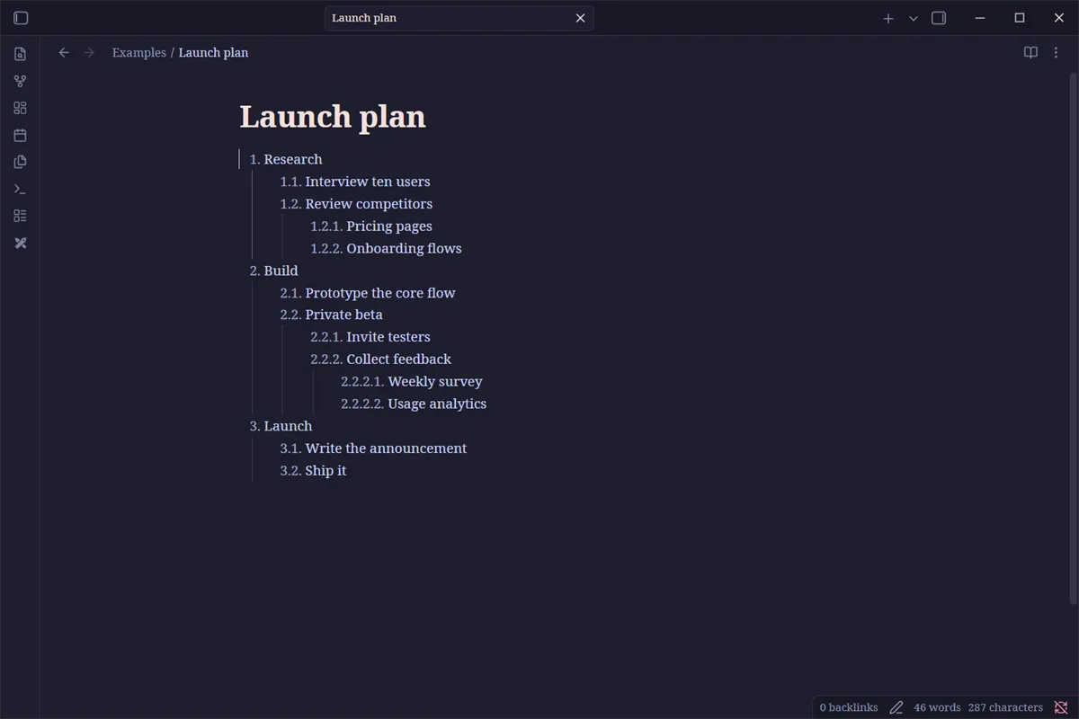
Task: Click the 'Collect feedback' item
Action: [x=399, y=359]
